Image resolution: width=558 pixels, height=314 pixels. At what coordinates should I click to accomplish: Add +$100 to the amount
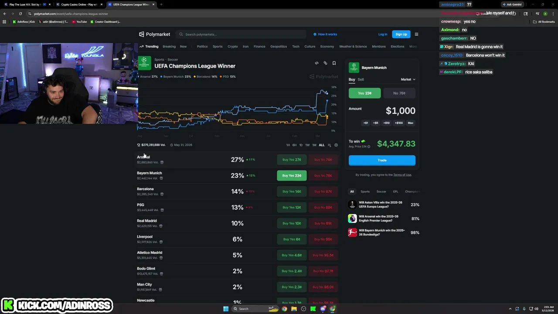pos(399,123)
